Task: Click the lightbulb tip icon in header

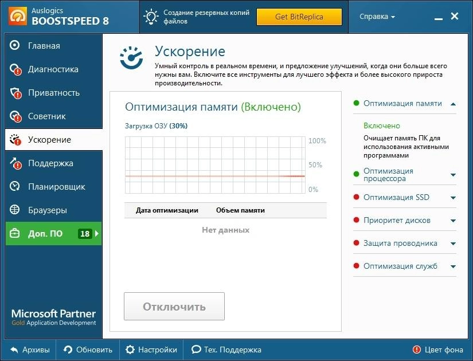Action: pyautogui.click(x=151, y=17)
